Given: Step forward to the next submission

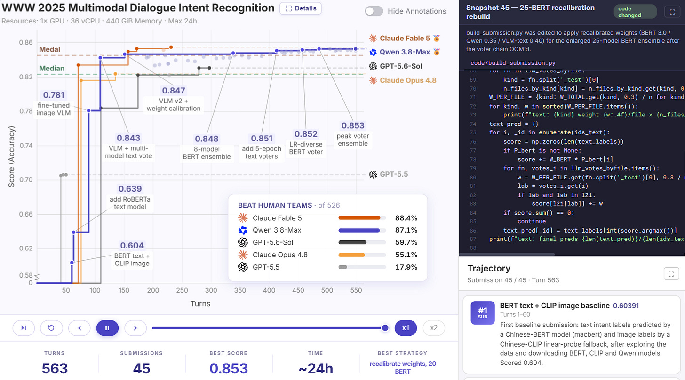Looking at the screenshot, I should 135,328.
